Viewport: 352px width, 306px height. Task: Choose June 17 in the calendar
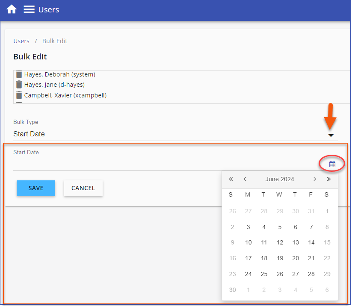click(248, 258)
